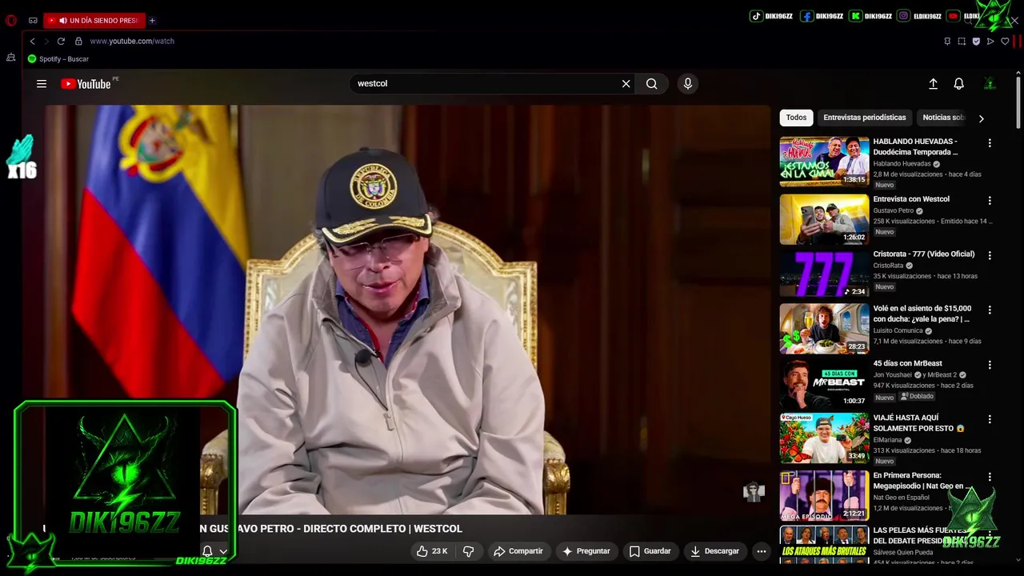Screen dimensions: 1024x576
Task: Run search with the magnifier button
Action: [652, 83]
